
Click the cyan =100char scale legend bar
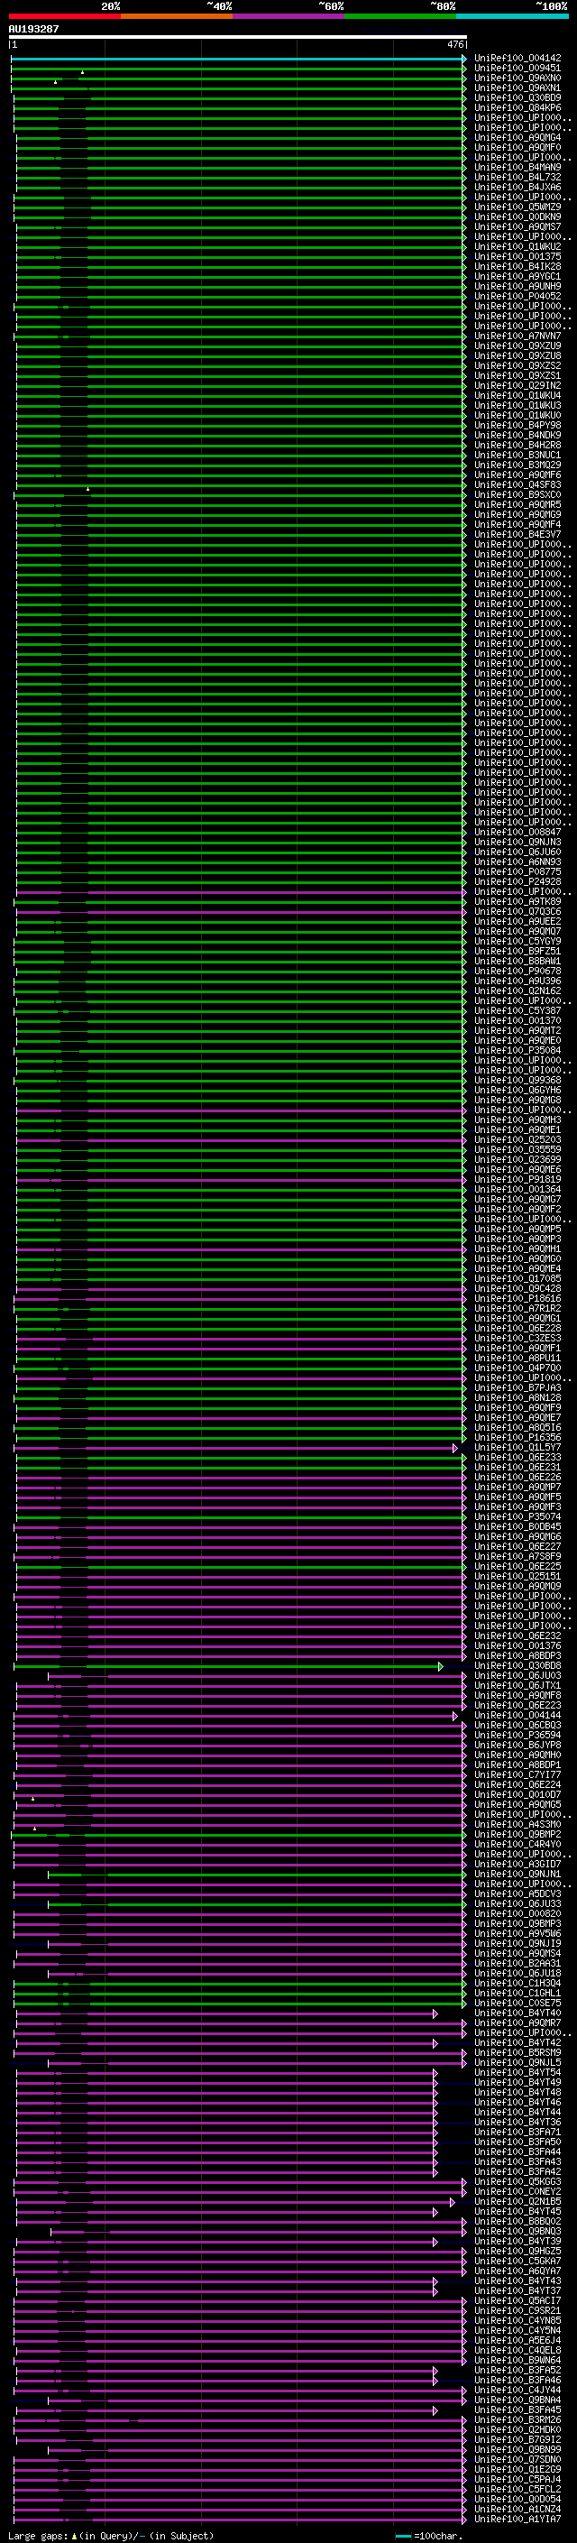[402, 2536]
